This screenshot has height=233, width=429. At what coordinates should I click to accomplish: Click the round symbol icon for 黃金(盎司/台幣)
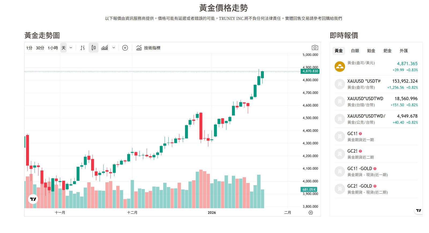pyautogui.click(x=340, y=84)
